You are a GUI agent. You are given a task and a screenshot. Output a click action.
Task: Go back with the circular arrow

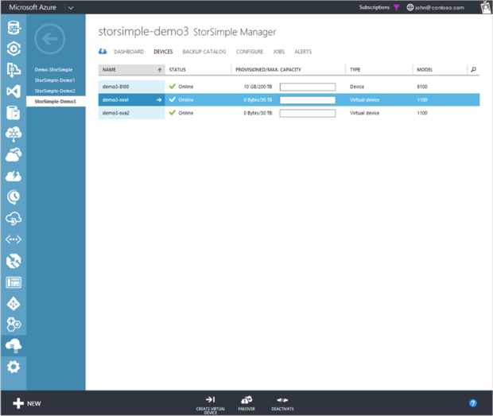click(x=49, y=39)
